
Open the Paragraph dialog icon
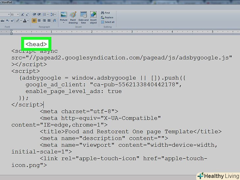click(54, 20)
